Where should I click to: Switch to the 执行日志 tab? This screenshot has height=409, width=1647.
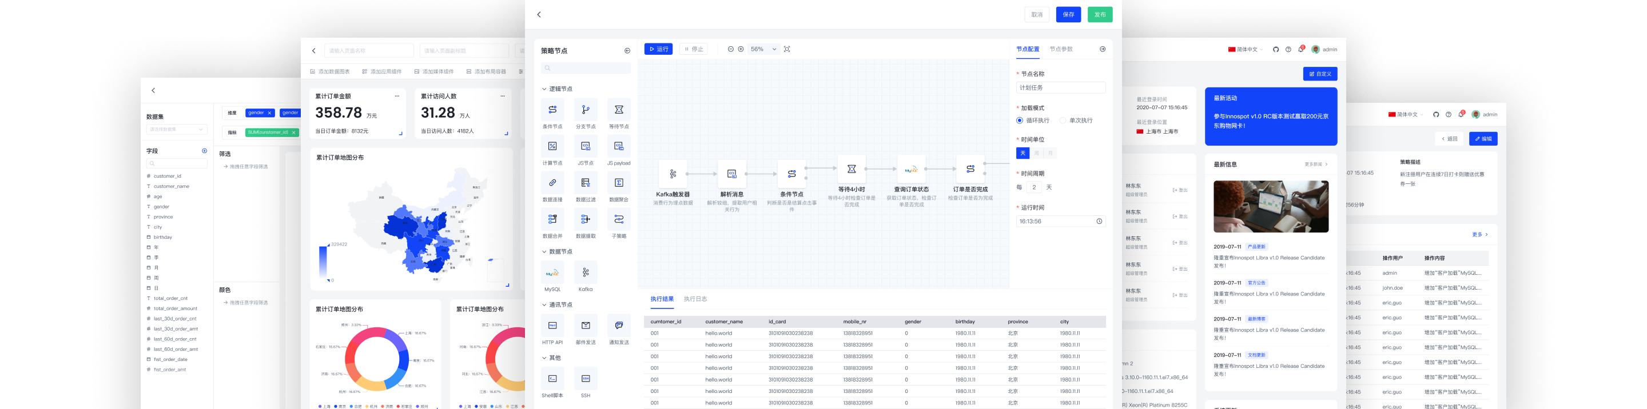point(695,299)
